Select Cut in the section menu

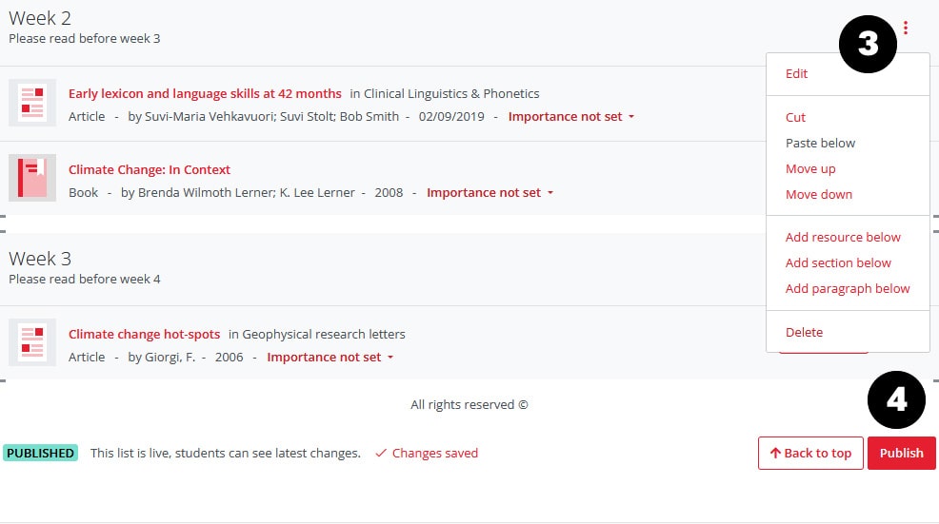coord(795,118)
